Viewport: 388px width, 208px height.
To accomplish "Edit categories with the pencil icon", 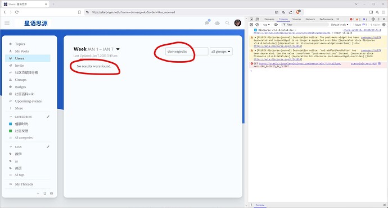I will (x=48, y=117).
